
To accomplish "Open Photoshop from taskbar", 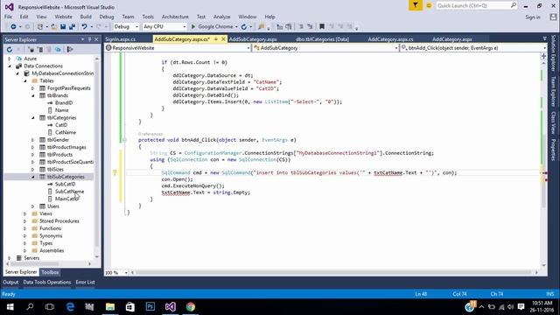I will tap(150, 307).
